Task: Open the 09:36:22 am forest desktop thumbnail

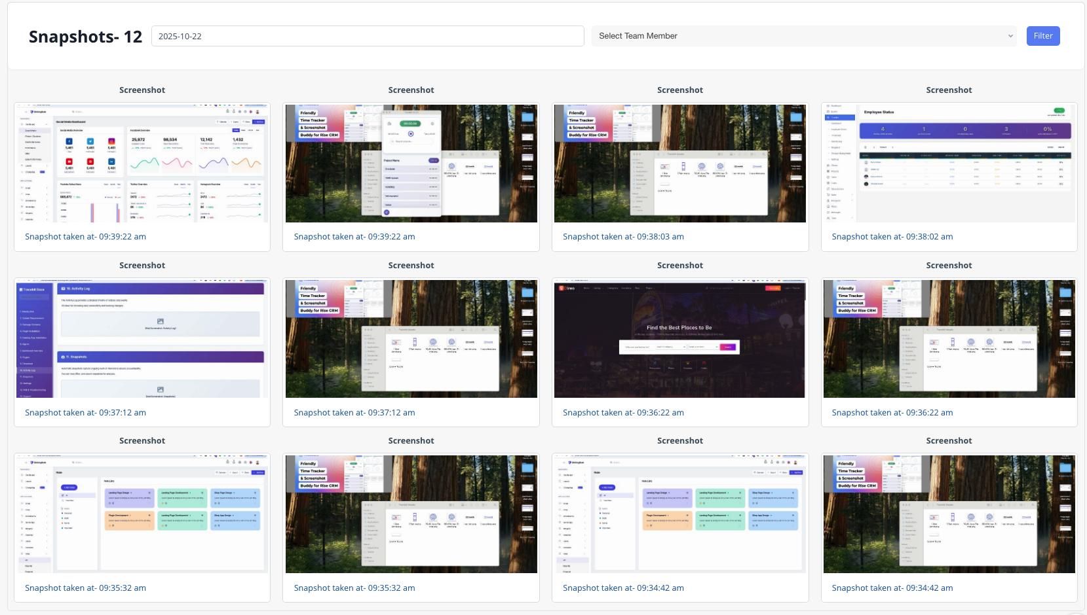Action: click(949, 338)
